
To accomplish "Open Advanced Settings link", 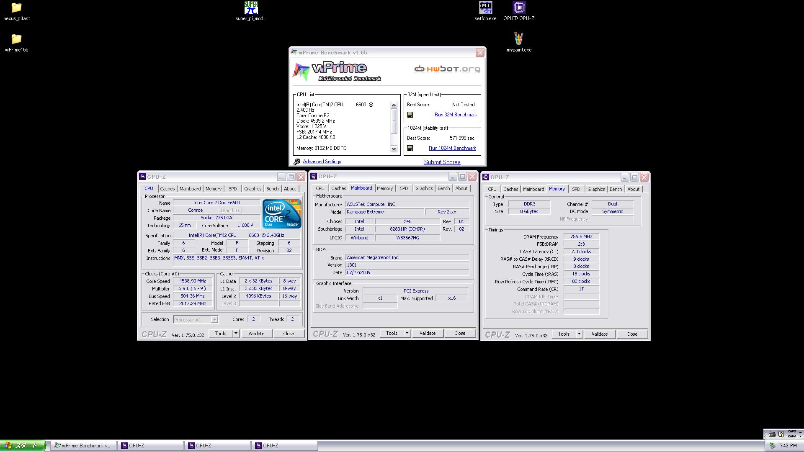I will coord(322,162).
